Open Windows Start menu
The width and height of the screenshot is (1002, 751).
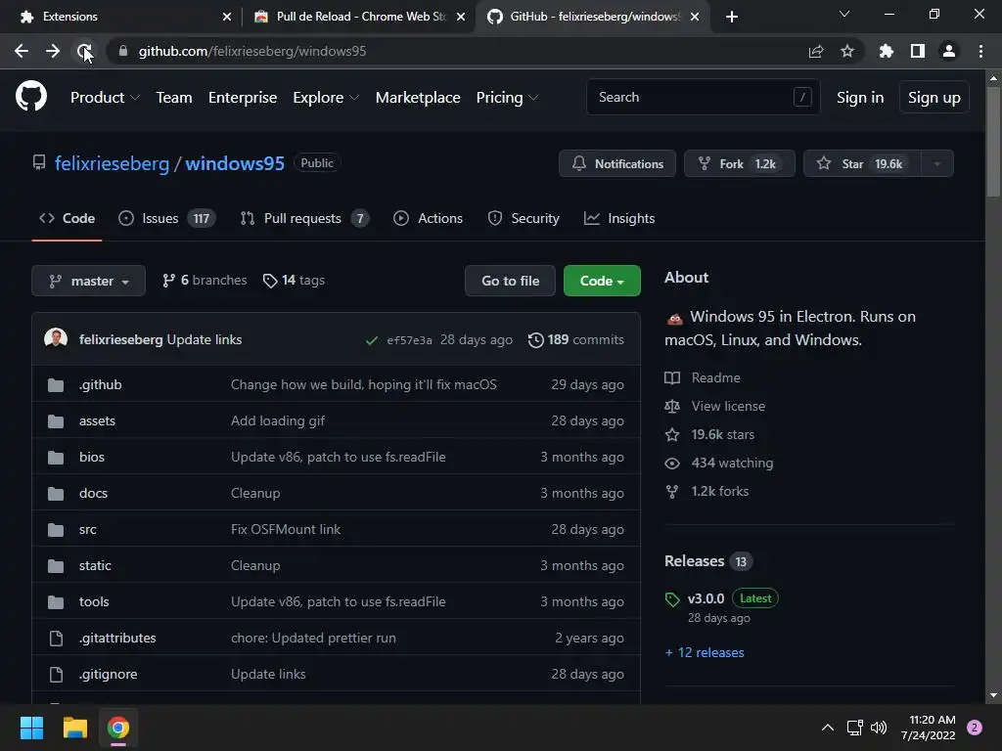point(31,728)
